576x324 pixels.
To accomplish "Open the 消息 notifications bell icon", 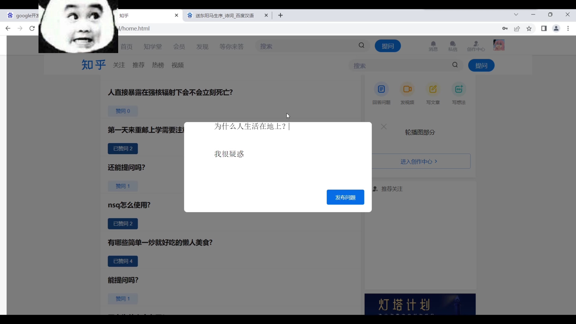I will pyautogui.click(x=433, y=46).
